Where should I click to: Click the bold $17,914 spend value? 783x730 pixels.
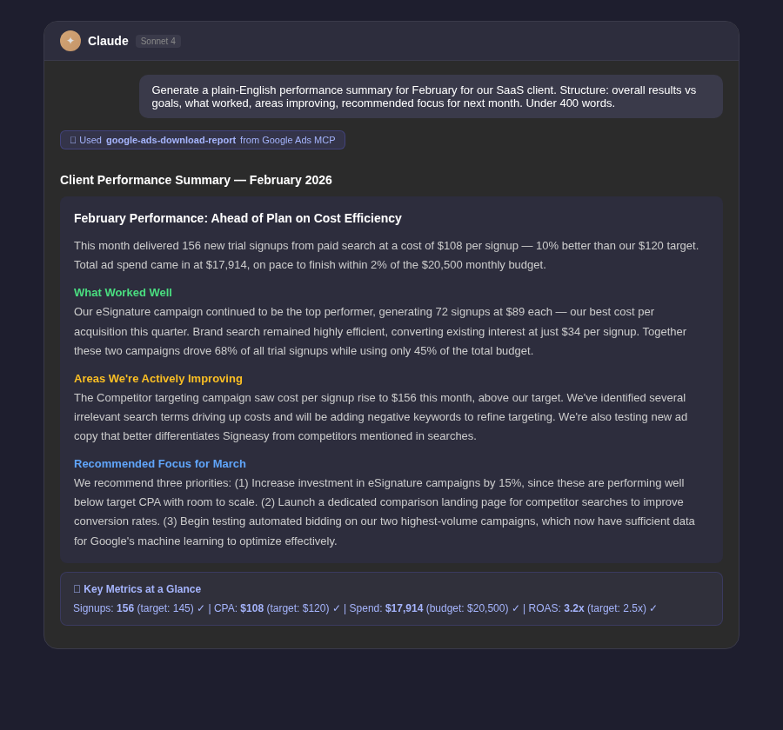coord(404,608)
